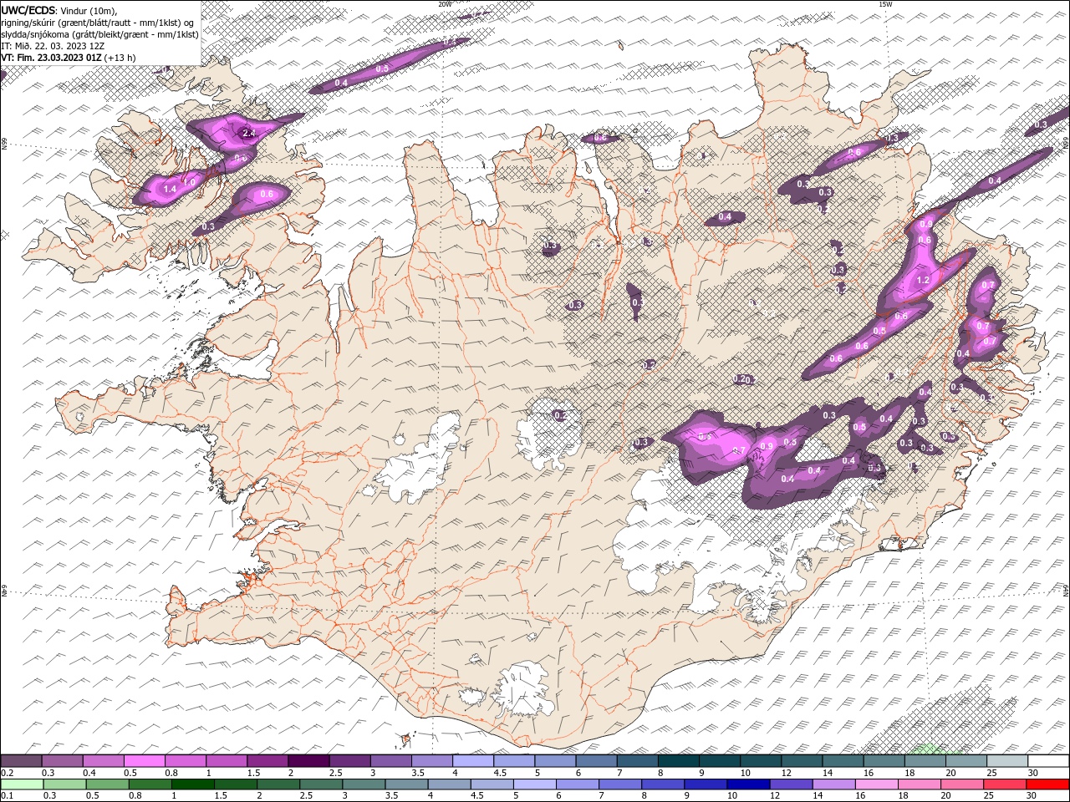Click the slydda/snjókoma legend description line
1070x802 pixels.
pos(100,34)
